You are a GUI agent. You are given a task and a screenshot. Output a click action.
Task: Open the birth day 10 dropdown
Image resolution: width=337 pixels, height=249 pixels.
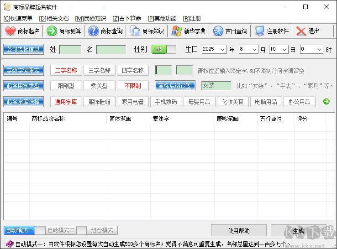click(284, 49)
